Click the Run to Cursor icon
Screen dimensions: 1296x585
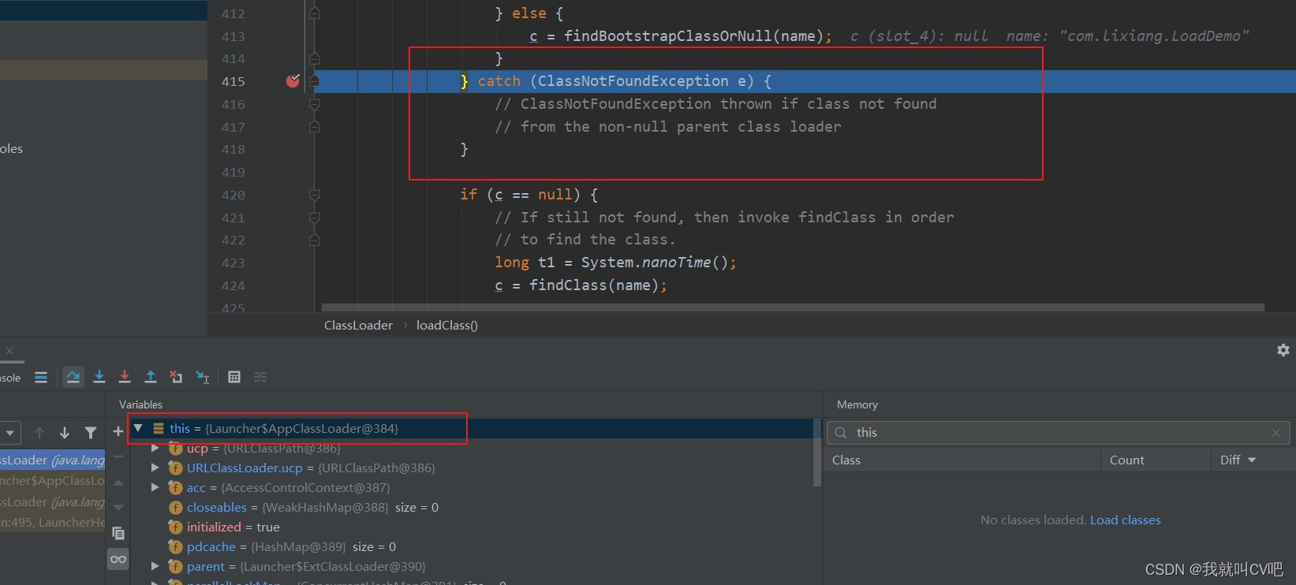click(203, 377)
